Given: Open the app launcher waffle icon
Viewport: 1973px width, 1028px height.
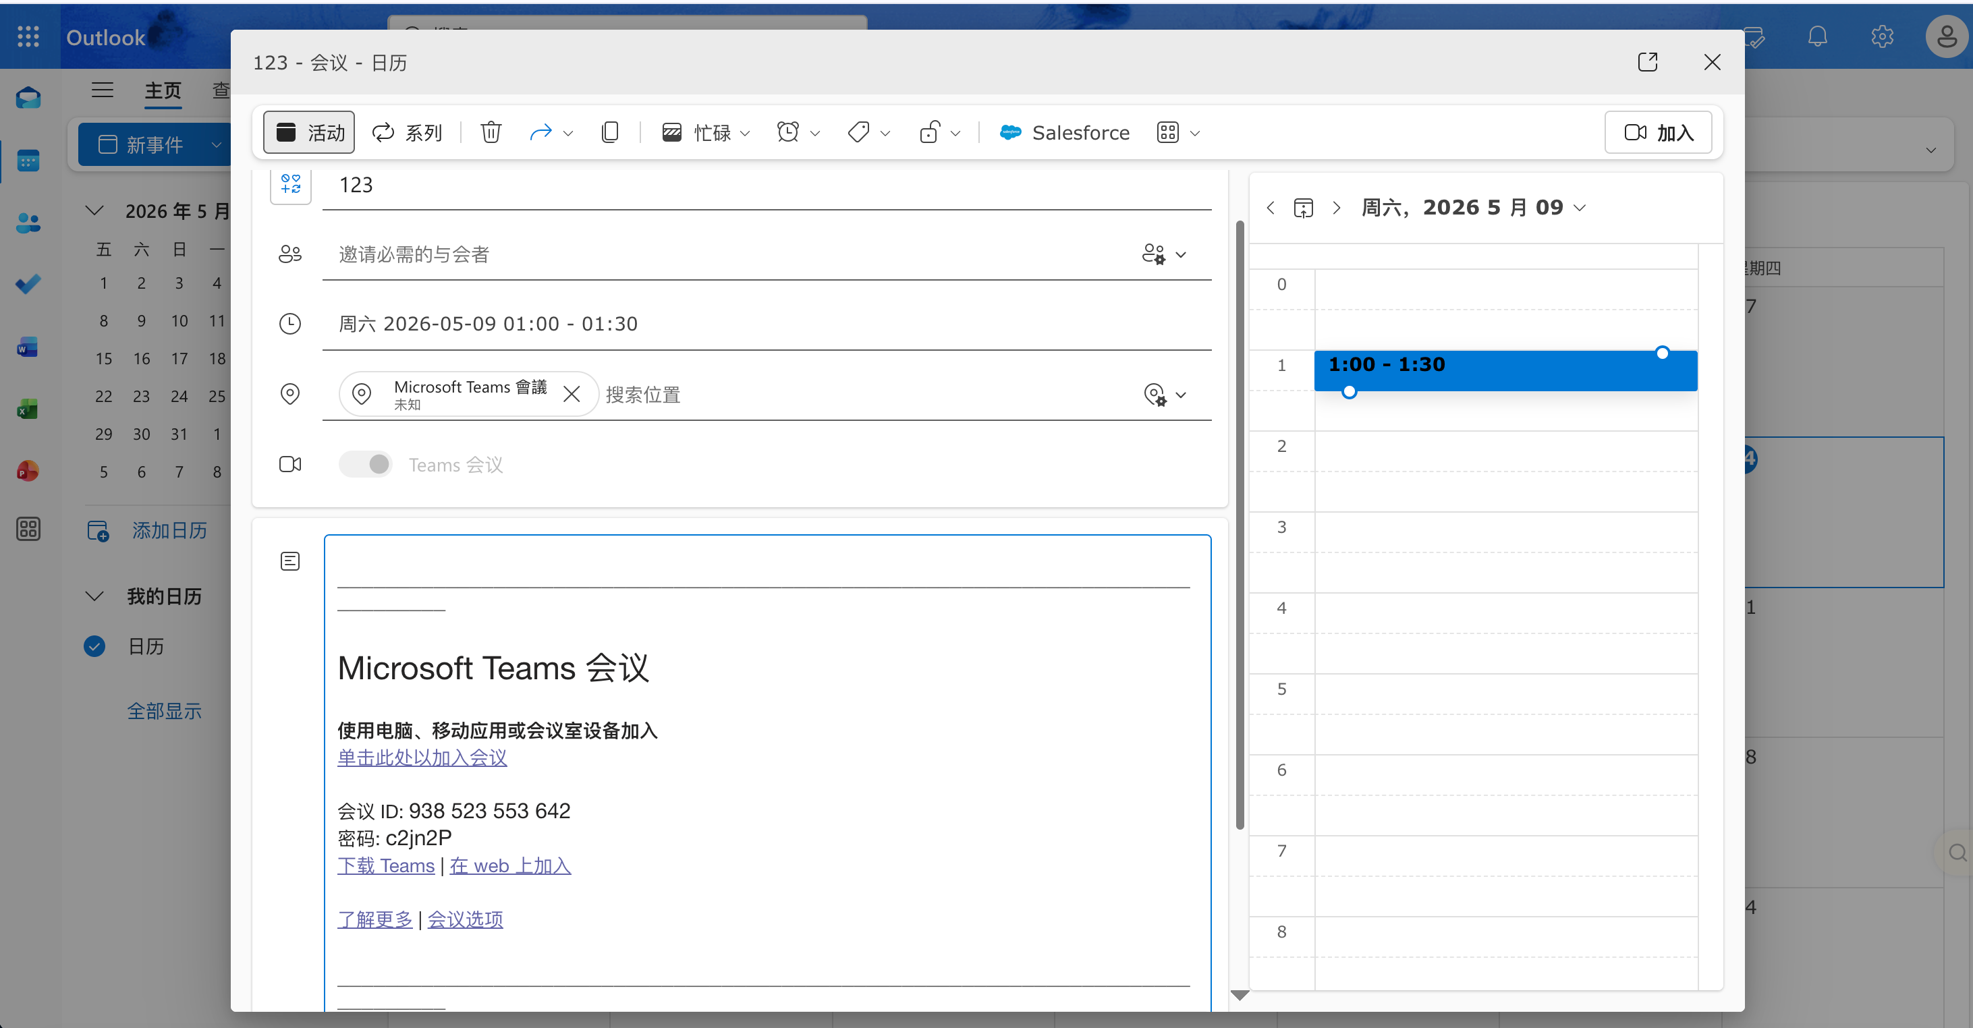Looking at the screenshot, I should 28,36.
